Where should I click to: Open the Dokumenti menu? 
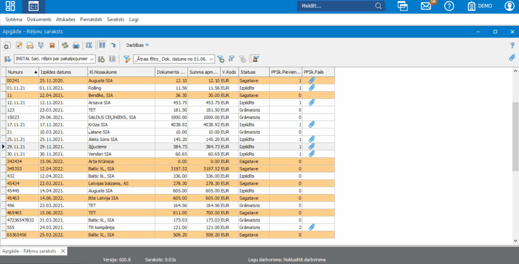click(39, 19)
